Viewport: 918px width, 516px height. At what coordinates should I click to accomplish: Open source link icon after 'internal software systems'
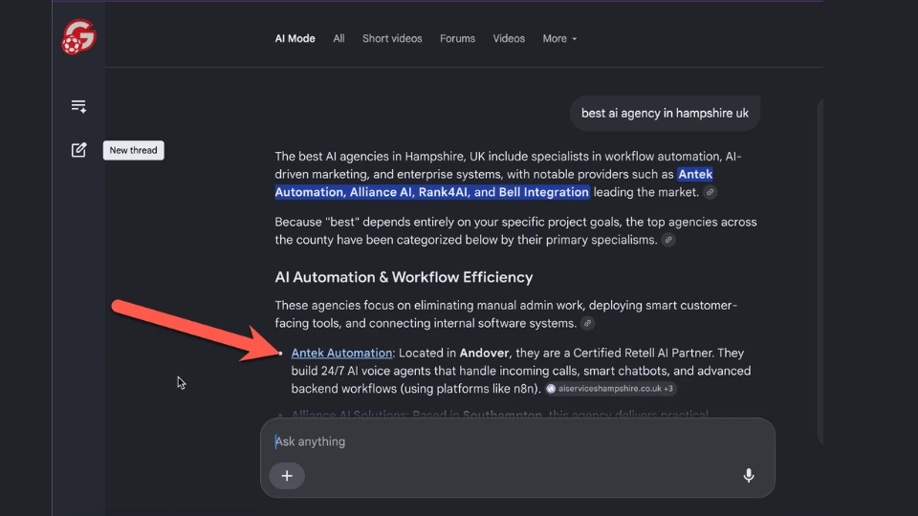coord(587,323)
